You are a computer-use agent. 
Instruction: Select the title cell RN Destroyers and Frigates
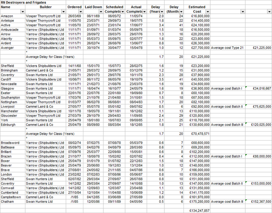[23, 3]
